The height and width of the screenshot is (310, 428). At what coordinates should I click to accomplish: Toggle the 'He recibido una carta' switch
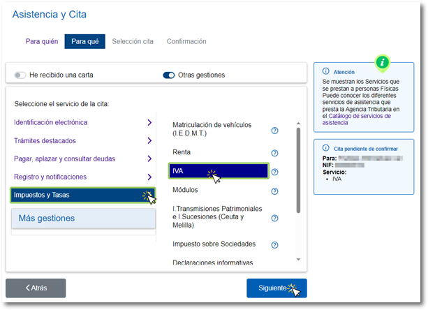[20, 75]
